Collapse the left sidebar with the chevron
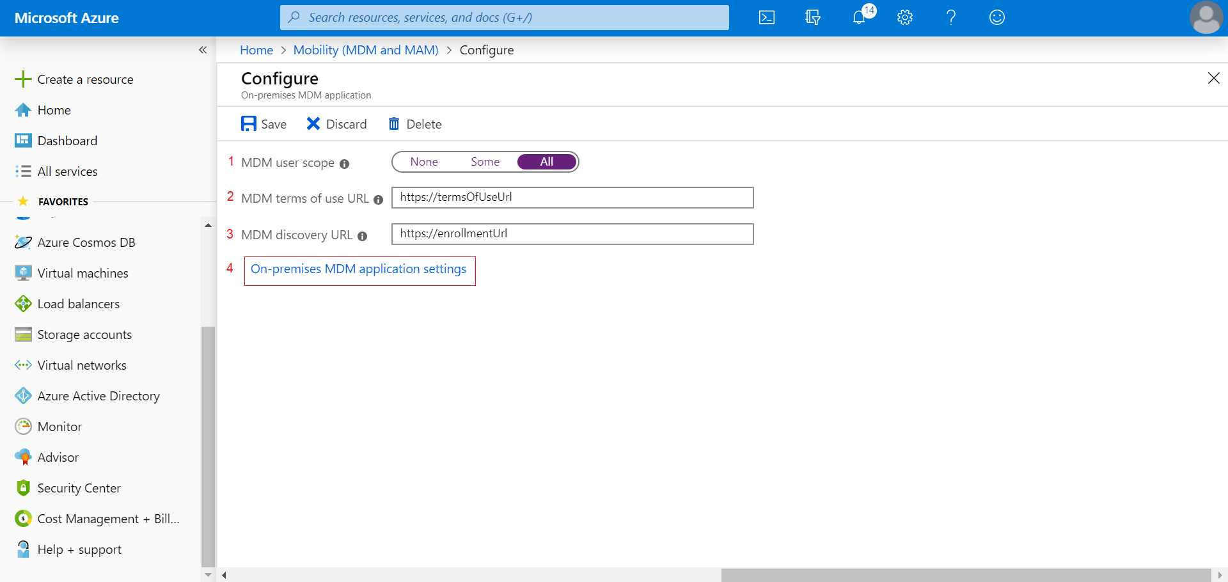 pos(203,50)
